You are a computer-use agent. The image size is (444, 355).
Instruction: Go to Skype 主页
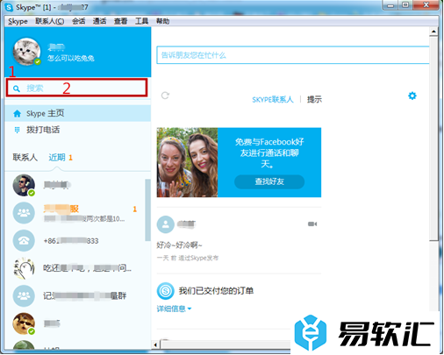[78, 113]
